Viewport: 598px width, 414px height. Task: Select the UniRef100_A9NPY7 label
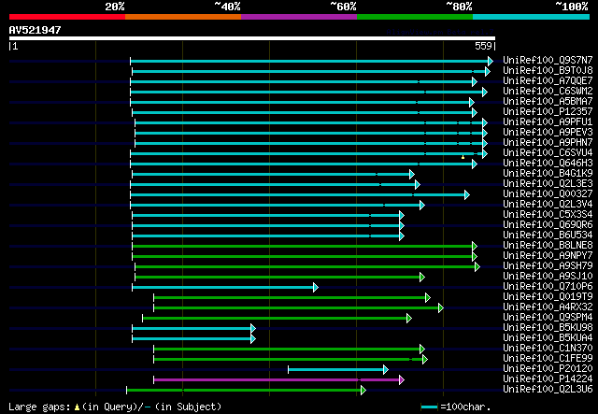click(x=548, y=255)
